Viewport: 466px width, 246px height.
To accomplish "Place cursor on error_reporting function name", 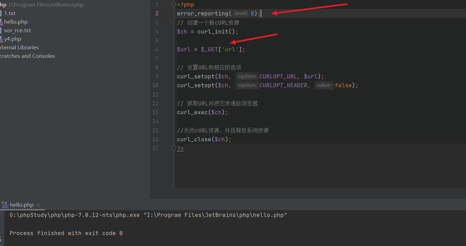I will click(x=203, y=14).
